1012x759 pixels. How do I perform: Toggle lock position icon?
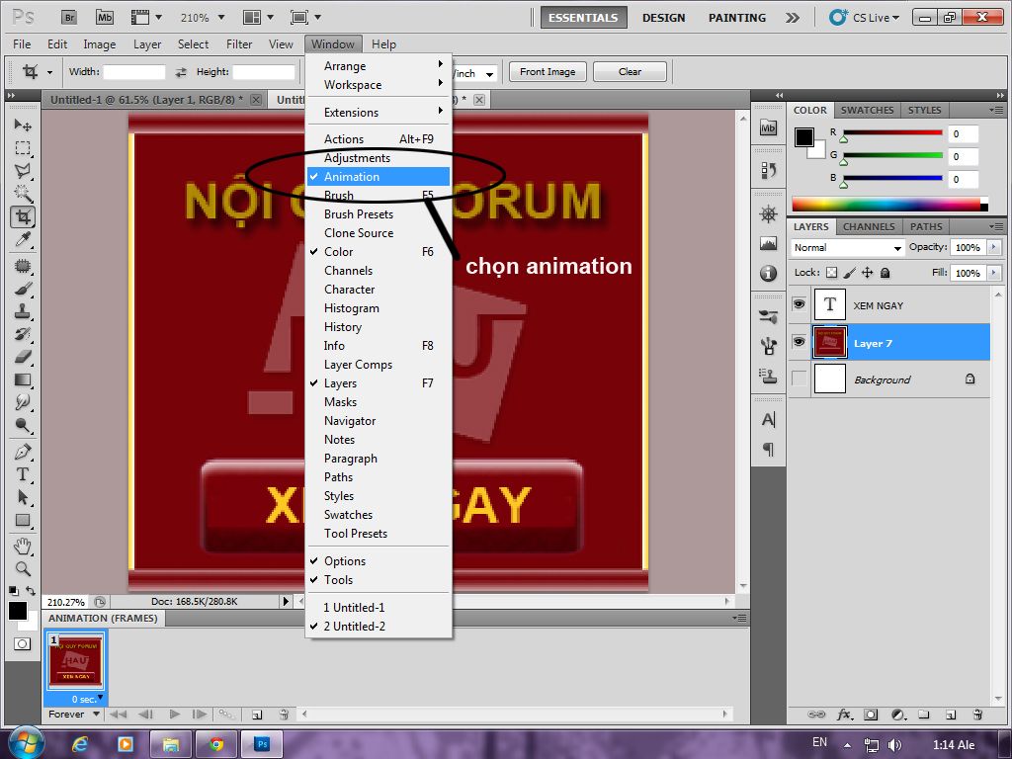click(868, 273)
